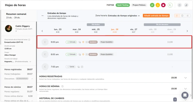Open the user profile circle icon

tap(170, 5)
